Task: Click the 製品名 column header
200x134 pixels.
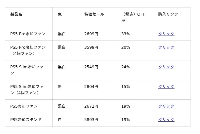Action: pos(16,14)
